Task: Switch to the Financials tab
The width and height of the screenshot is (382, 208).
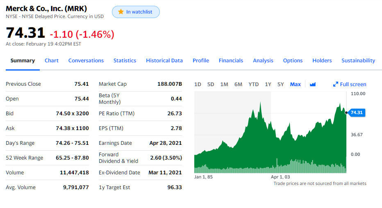Action: [x=231, y=60]
